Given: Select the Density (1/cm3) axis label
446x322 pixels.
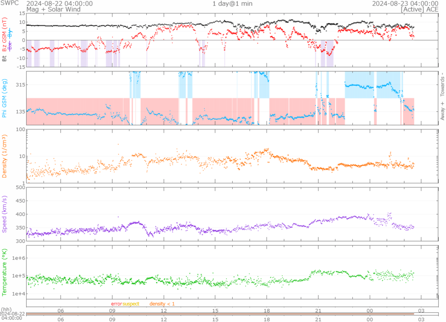Looking at the screenshot, I should click(5, 155).
